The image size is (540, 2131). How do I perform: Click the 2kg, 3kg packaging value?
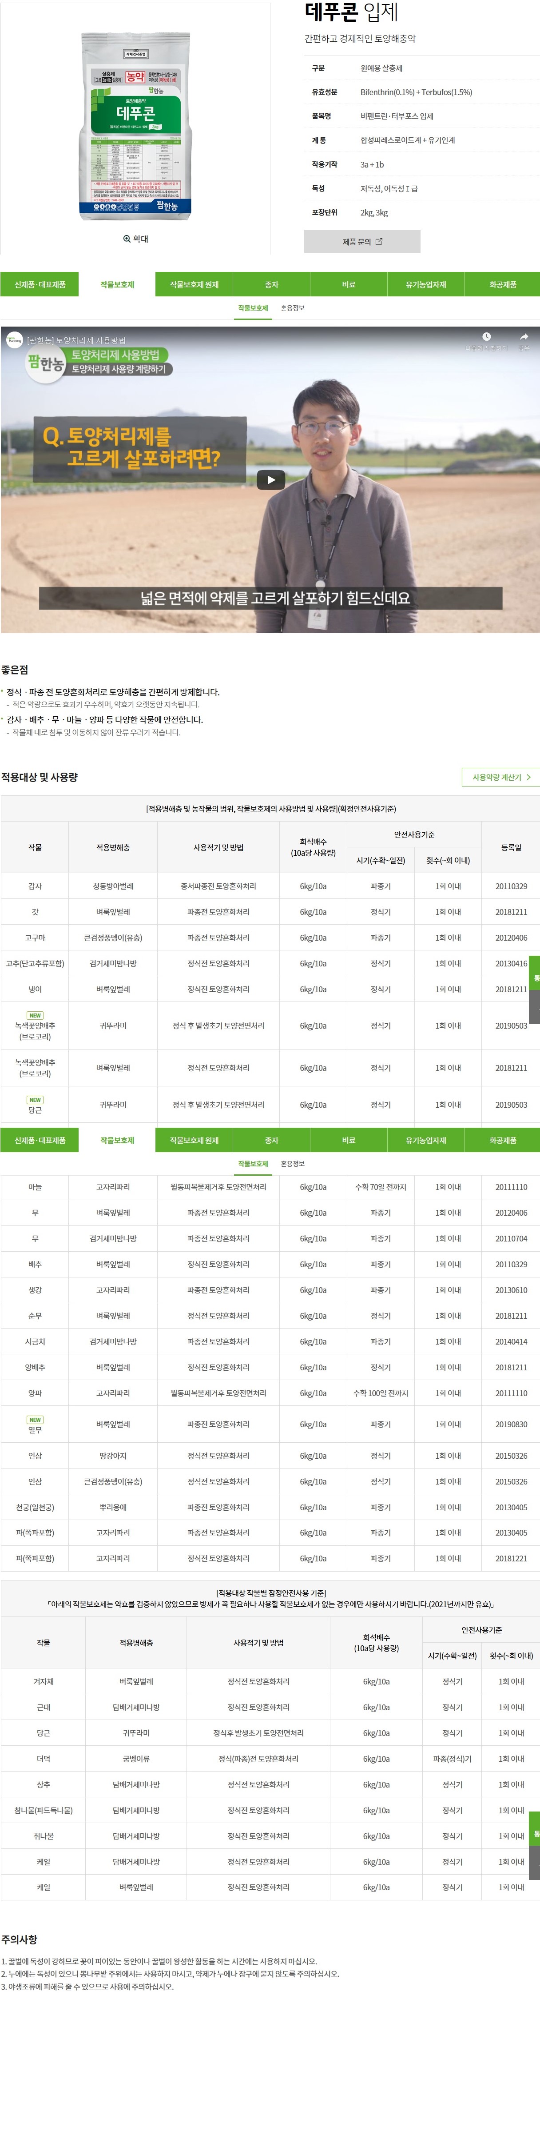(374, 212)
